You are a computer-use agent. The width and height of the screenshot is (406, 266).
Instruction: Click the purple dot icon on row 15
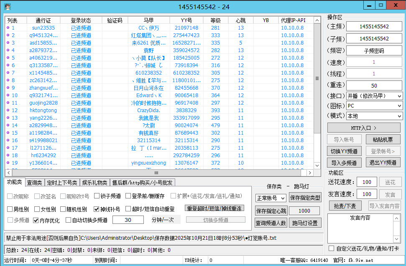8,141
